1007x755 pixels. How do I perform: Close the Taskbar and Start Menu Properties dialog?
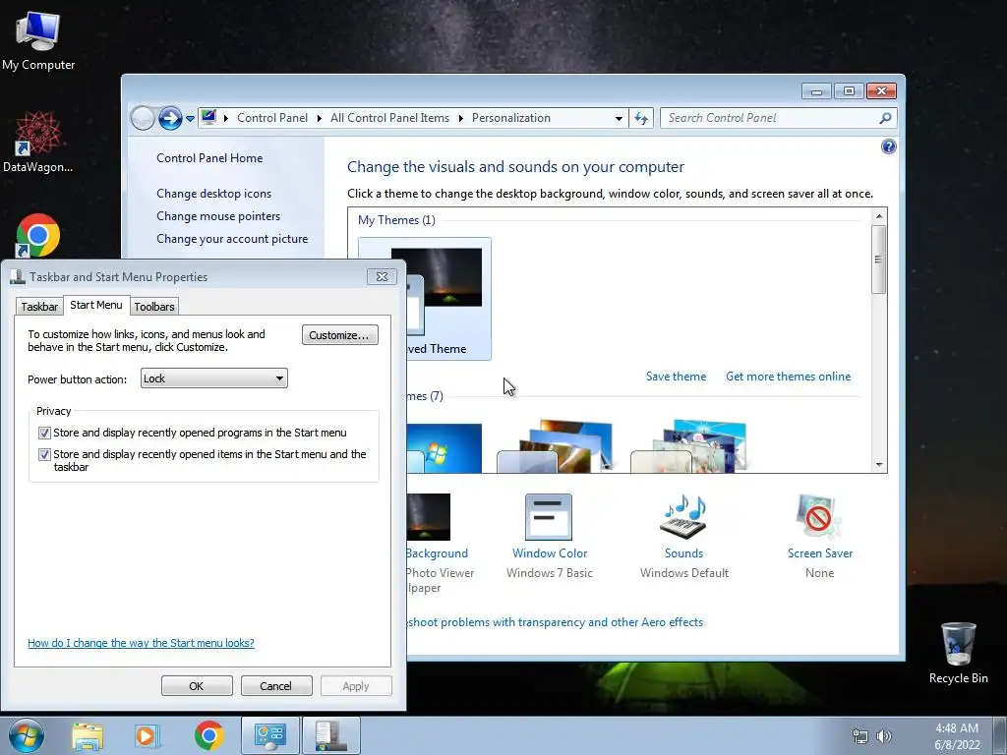pos(382,276)
